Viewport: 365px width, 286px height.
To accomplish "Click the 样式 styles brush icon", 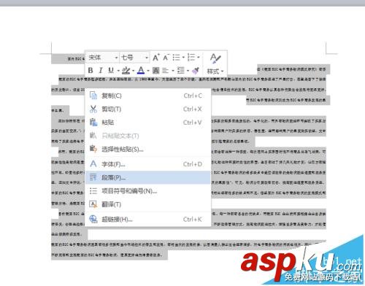I will coord(215,58).
